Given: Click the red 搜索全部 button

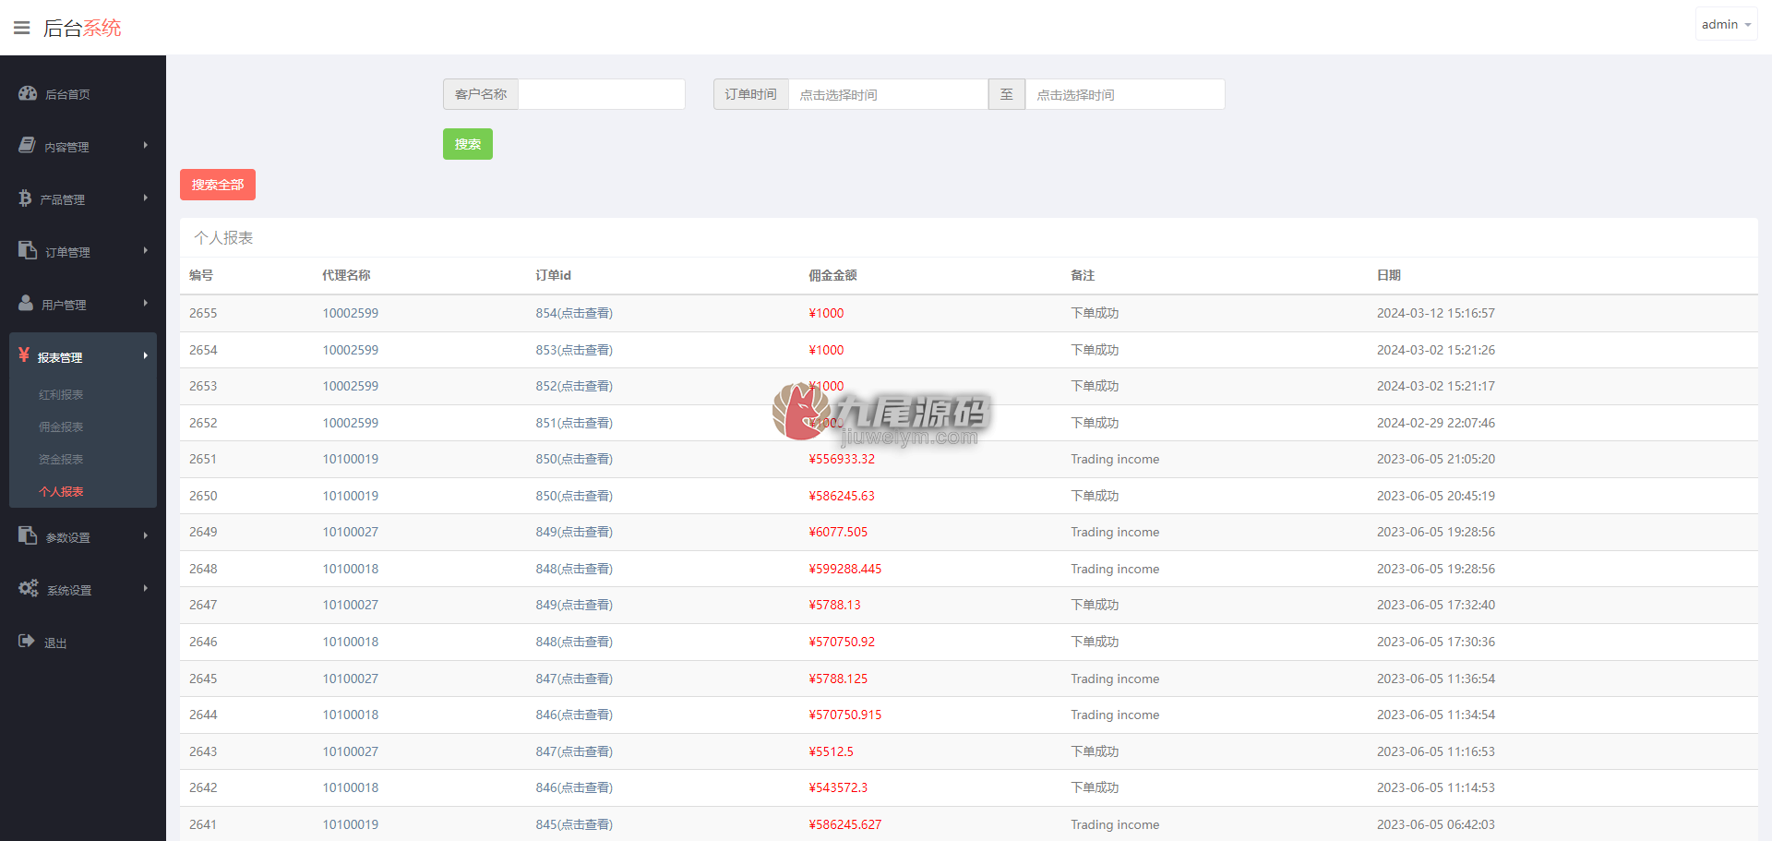Looking at the screenshot, I should coord(218,185).
